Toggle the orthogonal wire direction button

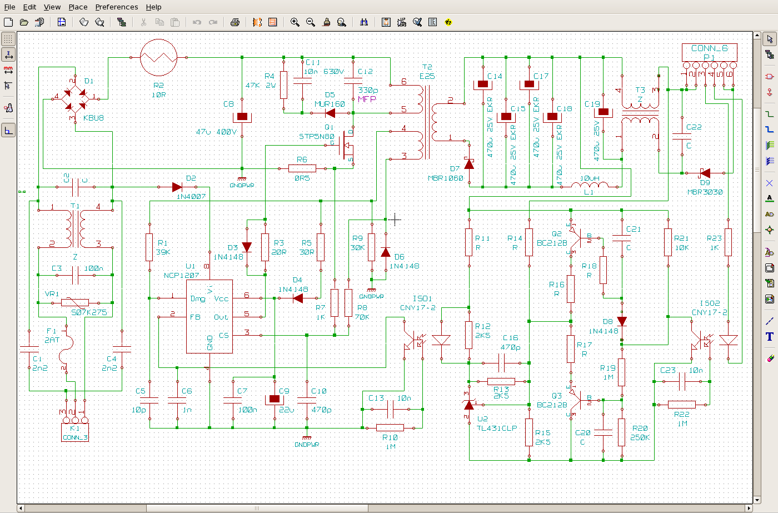click(8, 131)
